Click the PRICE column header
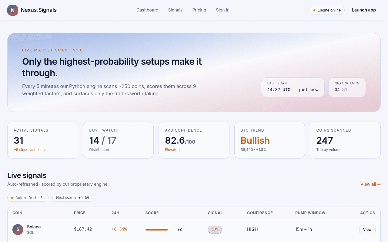Screen dimensions: 388x242 (80, 213)
